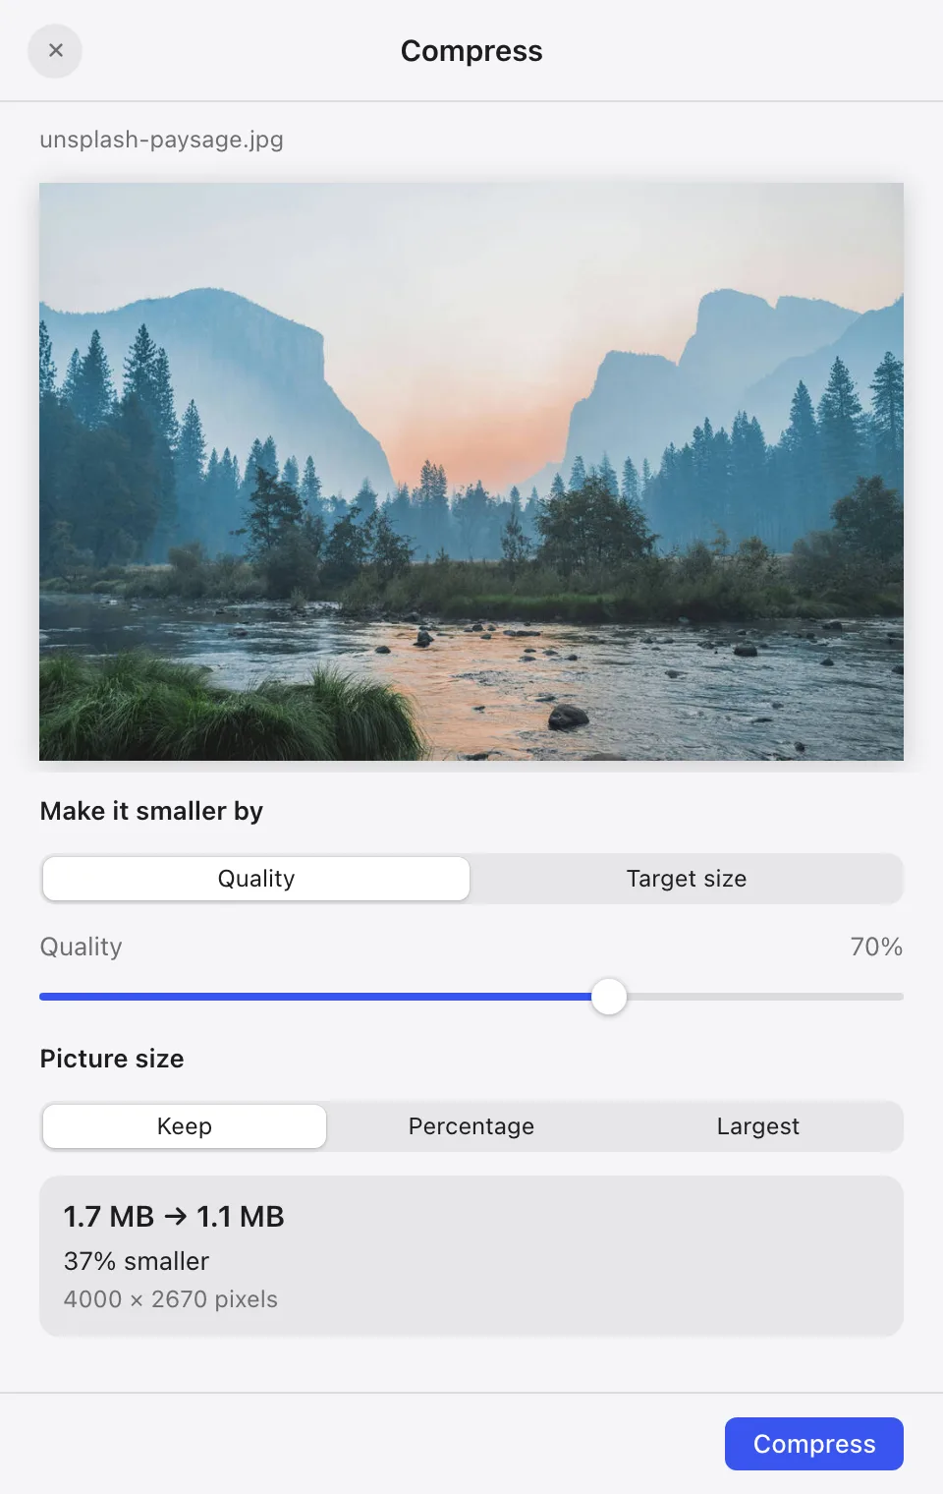Click the Compress title in header
The image size is (943, 1494).
point(471,51)
